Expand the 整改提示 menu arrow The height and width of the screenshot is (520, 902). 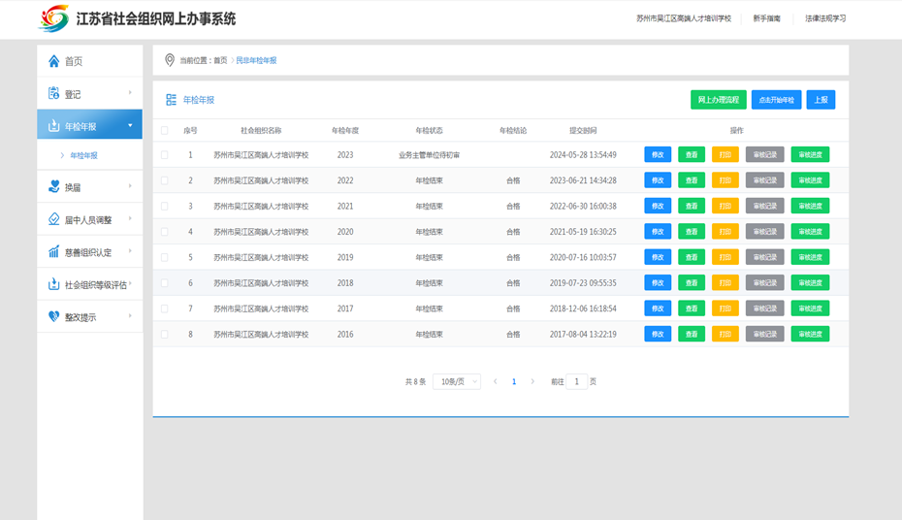pyautogui.click(x=130, y=315)
